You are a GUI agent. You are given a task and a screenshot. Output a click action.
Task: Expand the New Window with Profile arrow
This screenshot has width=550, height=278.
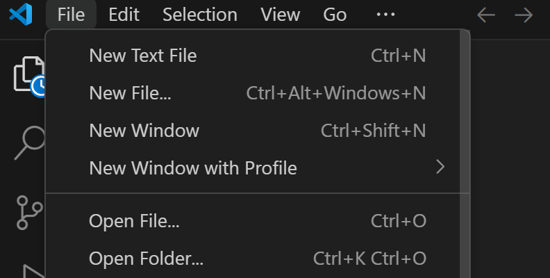click(440, 167)
